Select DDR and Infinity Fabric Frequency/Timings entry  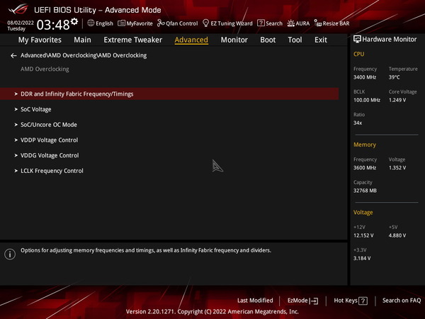169,94
